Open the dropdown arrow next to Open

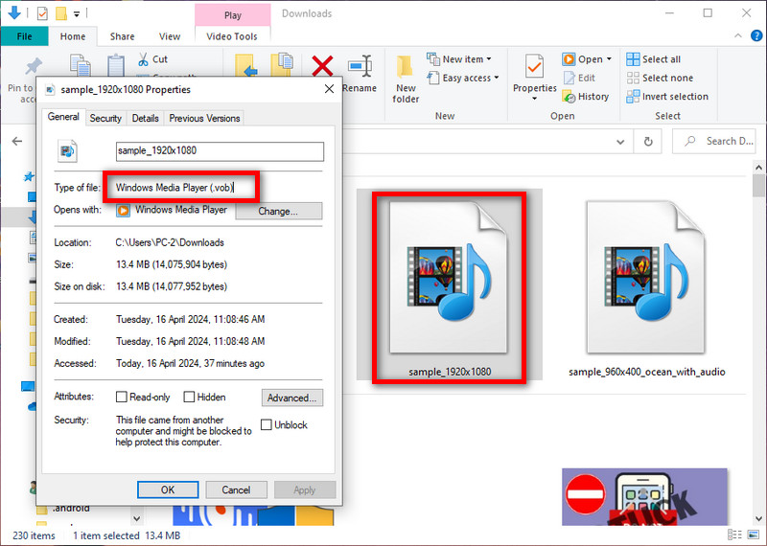609,59
